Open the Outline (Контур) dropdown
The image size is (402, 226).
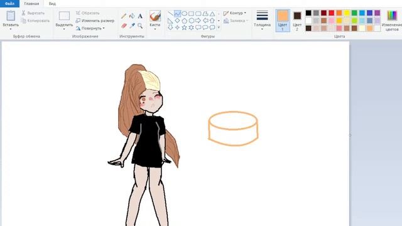234,13
